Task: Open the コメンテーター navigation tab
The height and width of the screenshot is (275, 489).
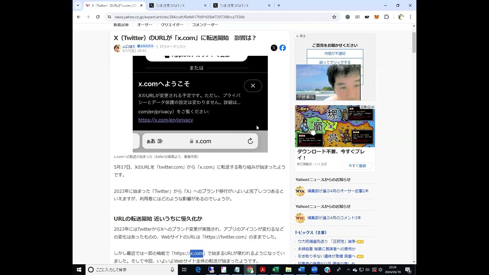Action: 205,25
